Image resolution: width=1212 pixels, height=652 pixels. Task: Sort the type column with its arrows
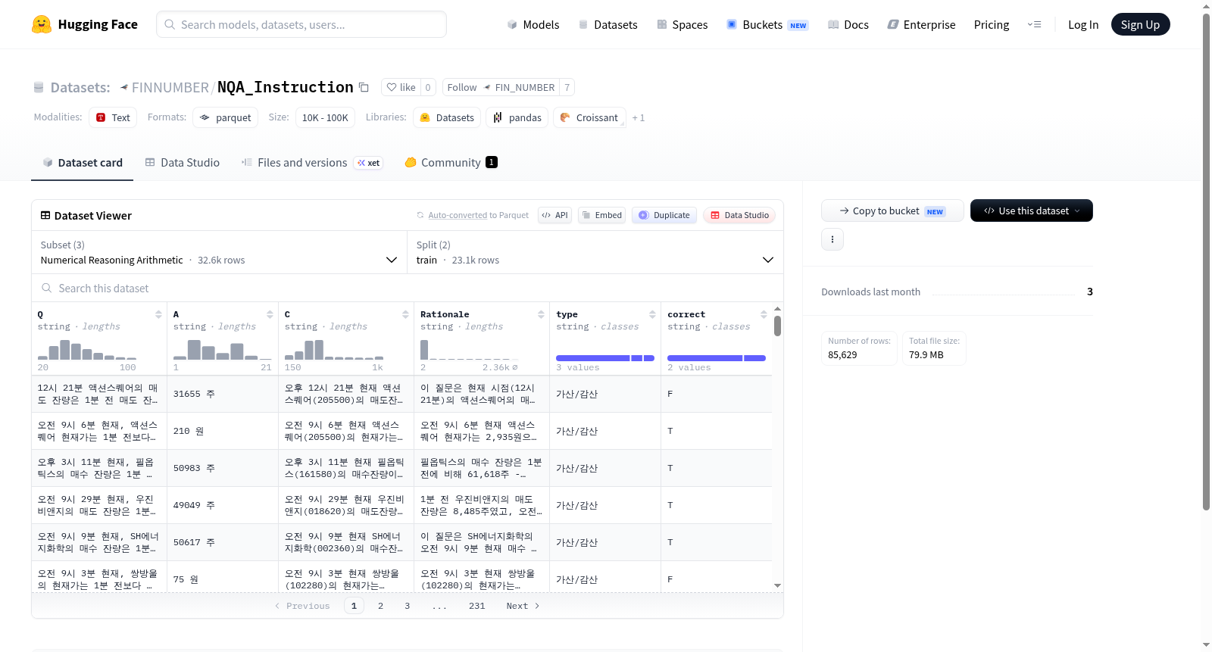pyautogui.click(x=652, y=314)
